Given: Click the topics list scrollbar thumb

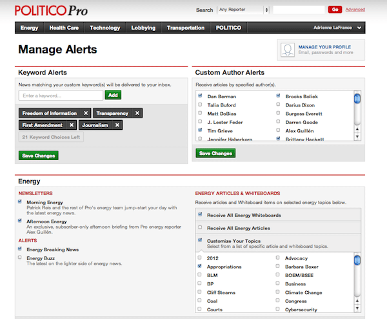Looking at the screenshot, I should point(357,260).
